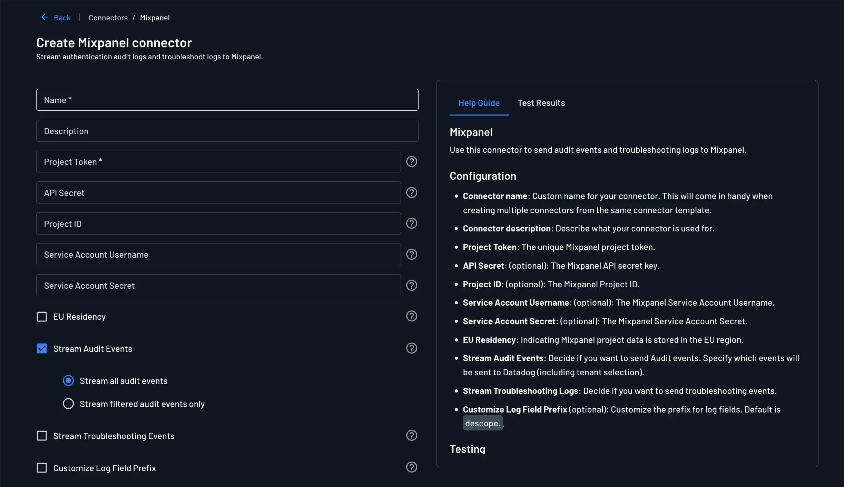Open the help tooltip for Project ID
The width and height of the screenshot is (844, 487).
tap(411, 223)
